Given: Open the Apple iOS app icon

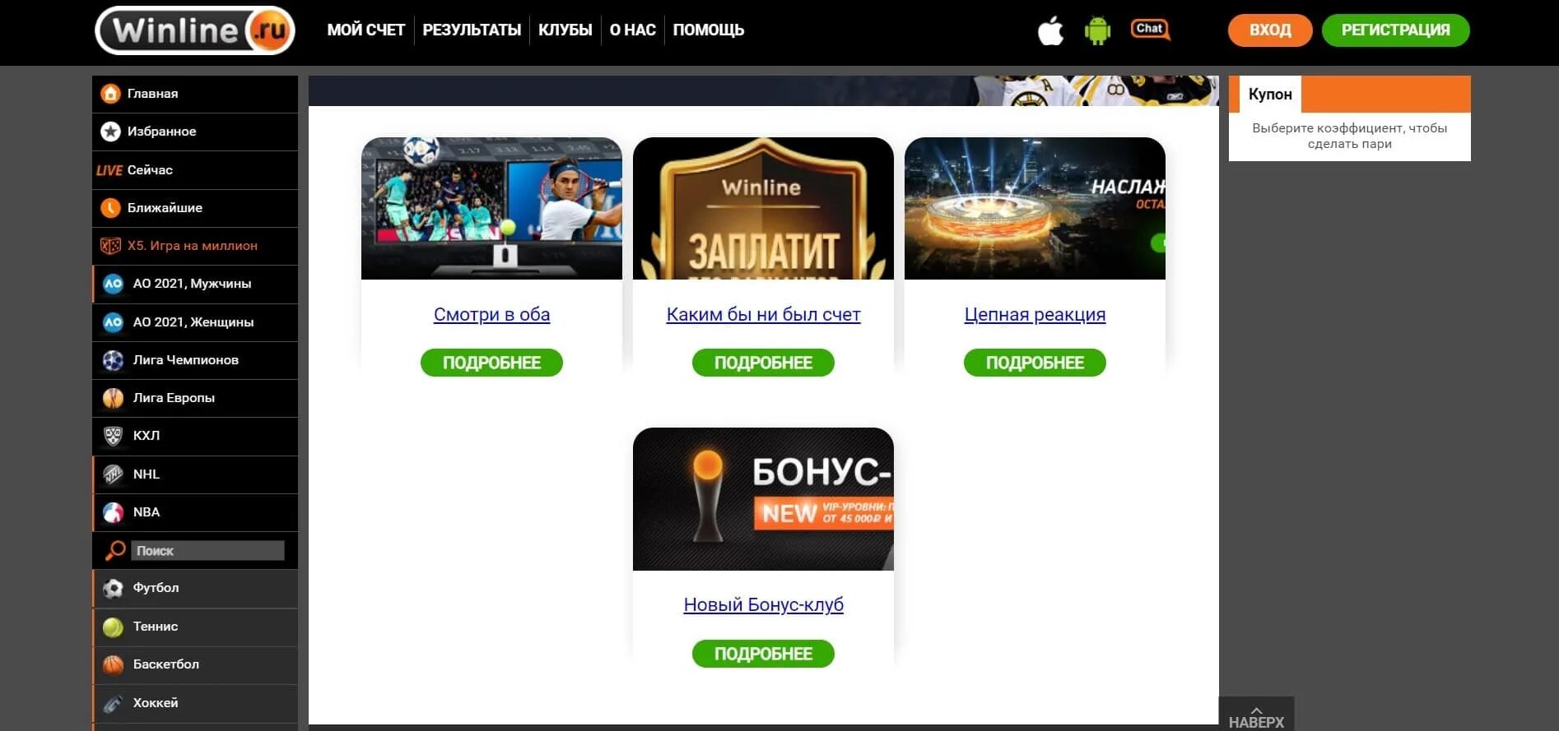Looking at the screenshot, I should (x=1050, y=31).
